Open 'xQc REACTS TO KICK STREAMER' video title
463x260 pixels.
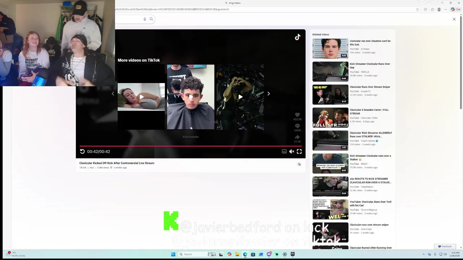(370, 181)
